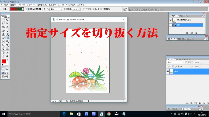Open tool preset picker arrow
The image size is (209, 117).
pyautogui.click(x=8, y=9)
